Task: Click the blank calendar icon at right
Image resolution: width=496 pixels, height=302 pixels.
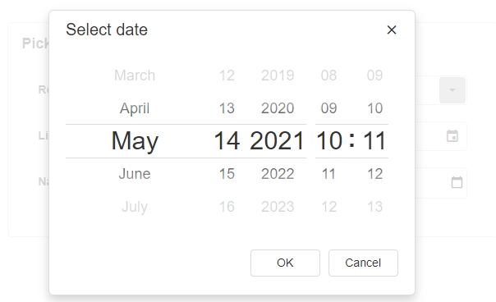Action: tap(457, 182)
